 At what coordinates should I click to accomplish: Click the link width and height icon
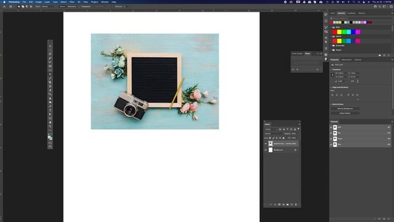pyautogui.click(x=332, y=75)
